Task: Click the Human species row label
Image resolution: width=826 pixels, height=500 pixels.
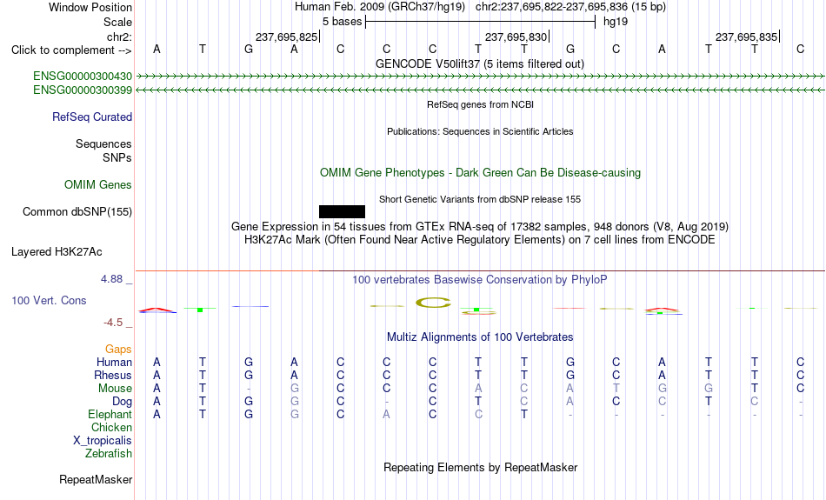Action: (x=114, y=363)
